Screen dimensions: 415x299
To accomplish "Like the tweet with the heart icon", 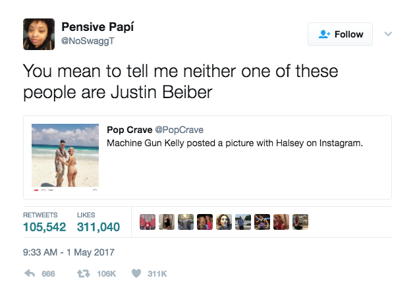I will pos(137,274).
